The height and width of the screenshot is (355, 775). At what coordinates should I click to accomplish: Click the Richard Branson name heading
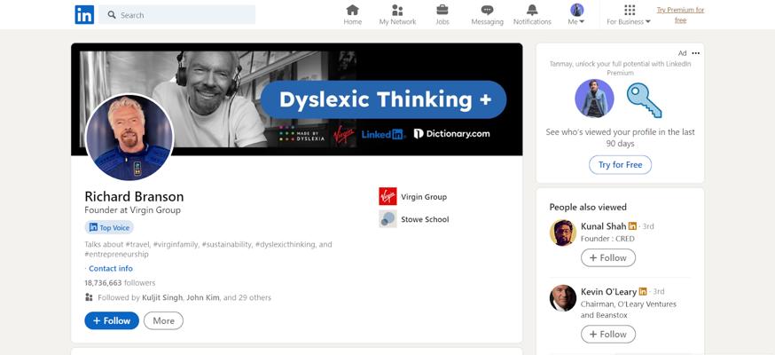click(x=134, y=196)
